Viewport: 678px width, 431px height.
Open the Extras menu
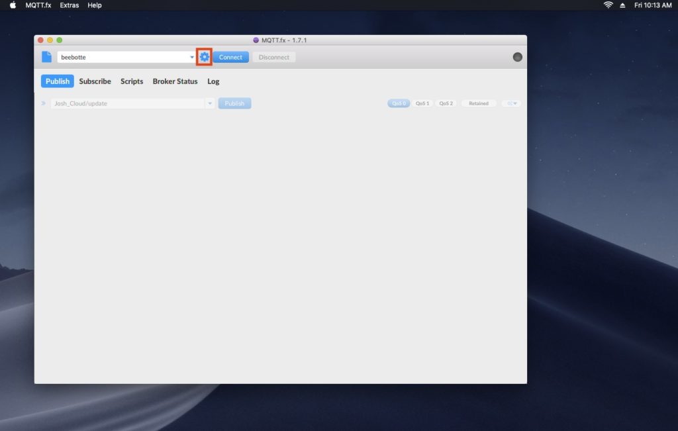pos(69,5)
